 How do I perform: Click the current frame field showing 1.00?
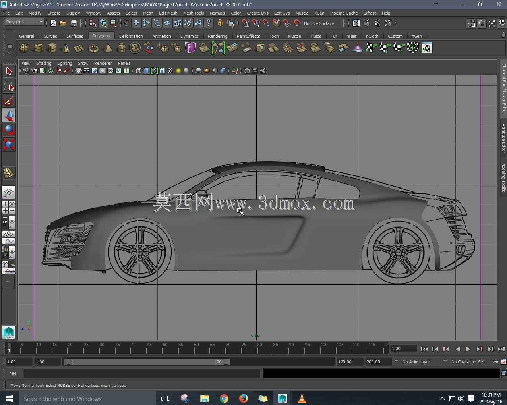(x=404, y=349)
